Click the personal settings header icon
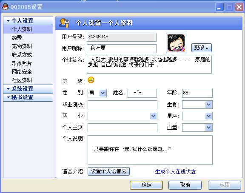Screen dimensions: 245x193 (64, 23)
